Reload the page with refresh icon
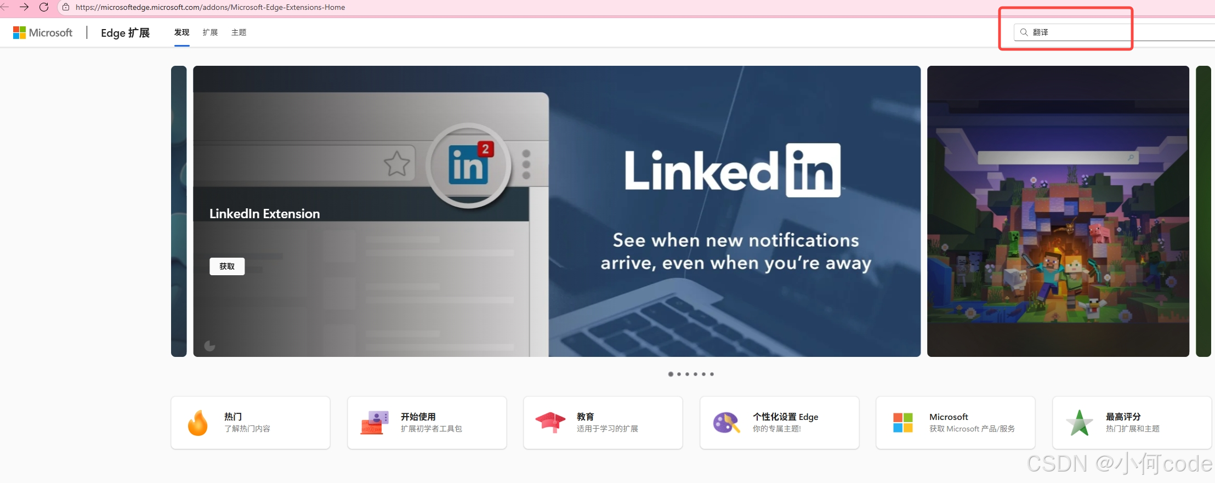This screenshot has height=483, width=1215. 44,7
